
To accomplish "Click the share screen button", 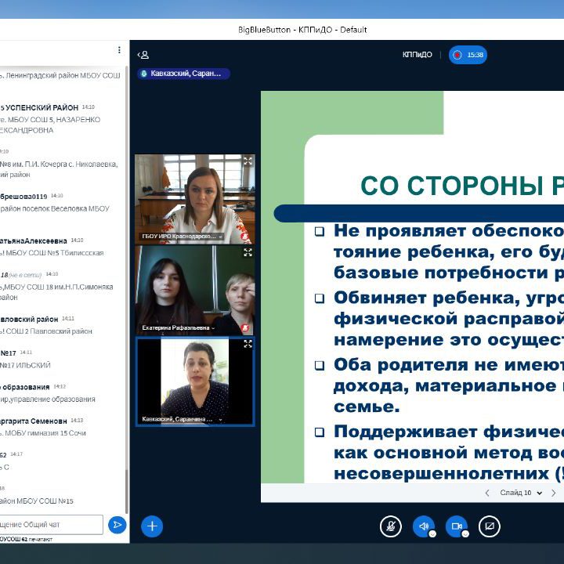I will click(489, 526).
